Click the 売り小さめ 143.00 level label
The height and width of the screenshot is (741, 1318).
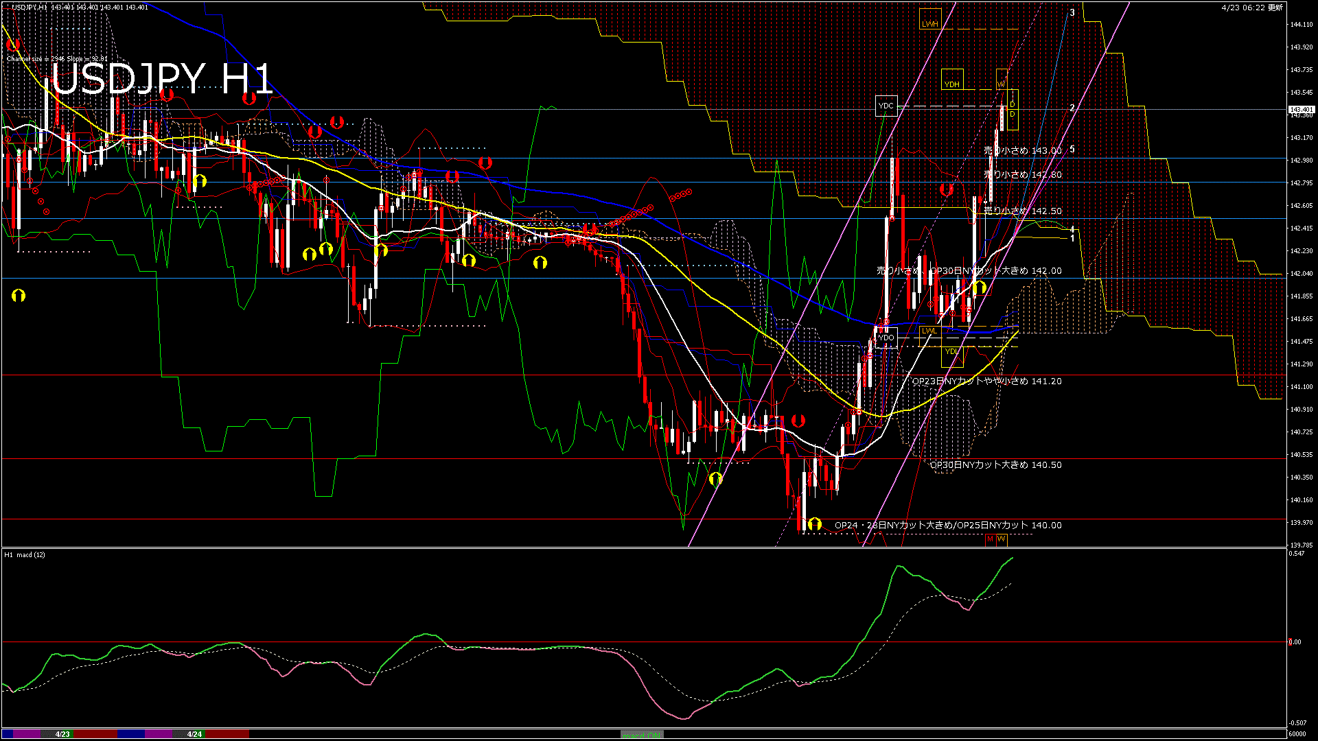1022,150
